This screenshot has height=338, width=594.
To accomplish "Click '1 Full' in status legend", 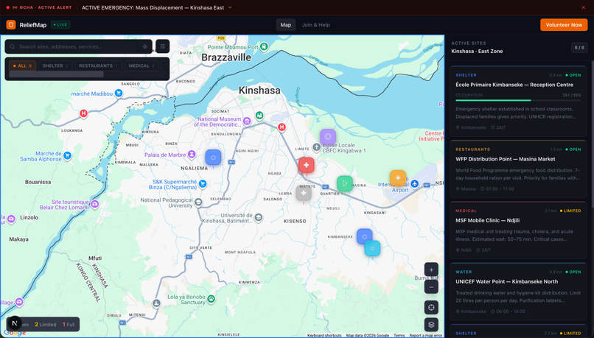I will (x=69, y=324).
